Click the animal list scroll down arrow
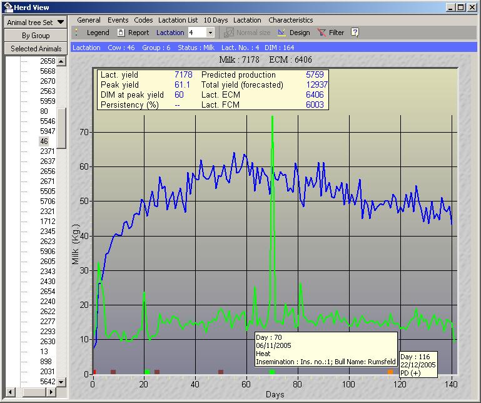The width and height of the screenshot is (481, 403). (61, 382)
